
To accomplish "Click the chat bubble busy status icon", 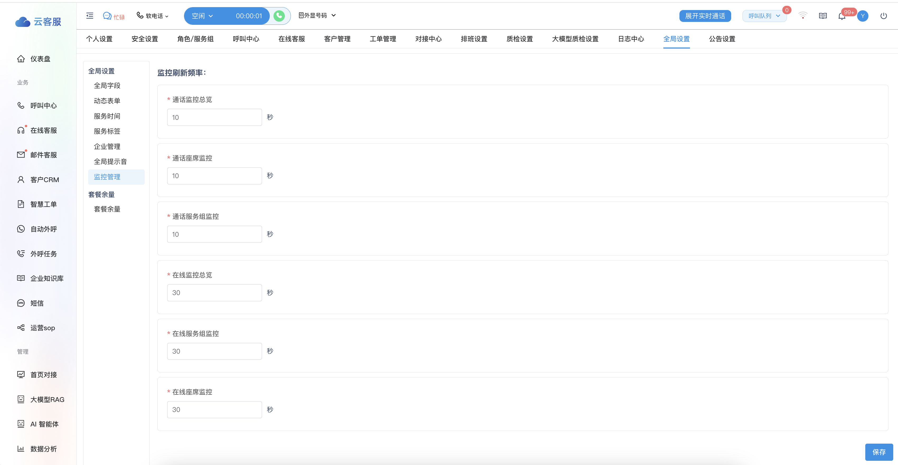I will 107,16.
